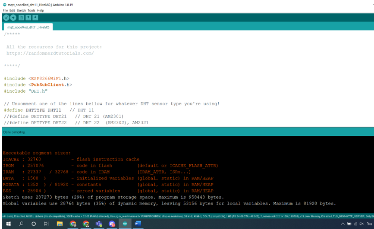This screenshot has height=229, width=374.
Task: Click 'Executable segment sizes:' console line
Action: point(37,153)
